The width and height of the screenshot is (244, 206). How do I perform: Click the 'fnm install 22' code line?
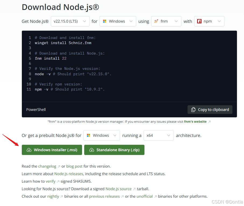(x=51, y=58)
